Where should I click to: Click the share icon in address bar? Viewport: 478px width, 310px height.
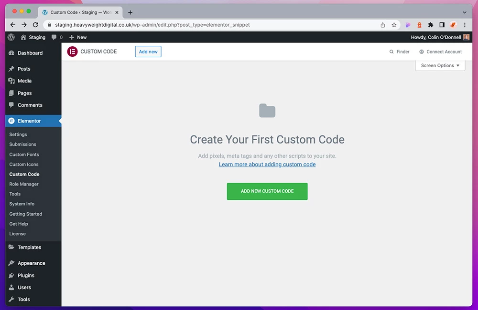click(x=383, y=25)
